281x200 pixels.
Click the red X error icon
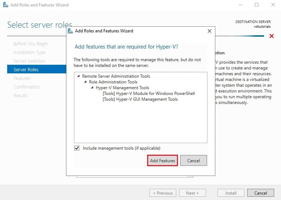tap(272, 36)
